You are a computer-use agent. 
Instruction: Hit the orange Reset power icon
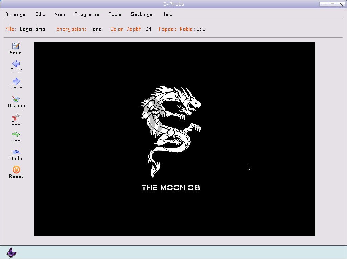tap(16, 170)
